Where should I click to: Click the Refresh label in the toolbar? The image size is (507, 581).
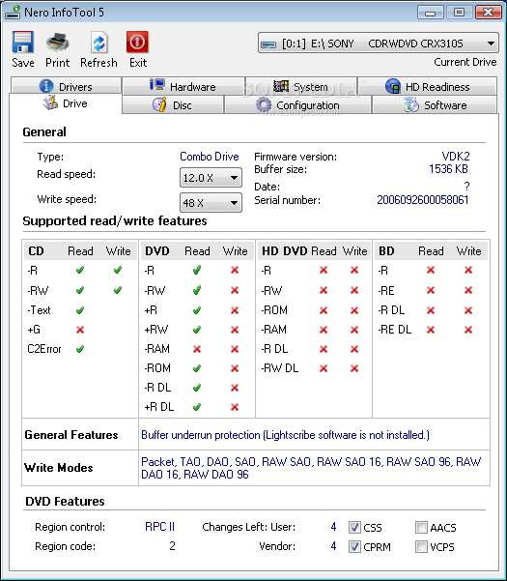pyautogui.click(x=99, y=62)
